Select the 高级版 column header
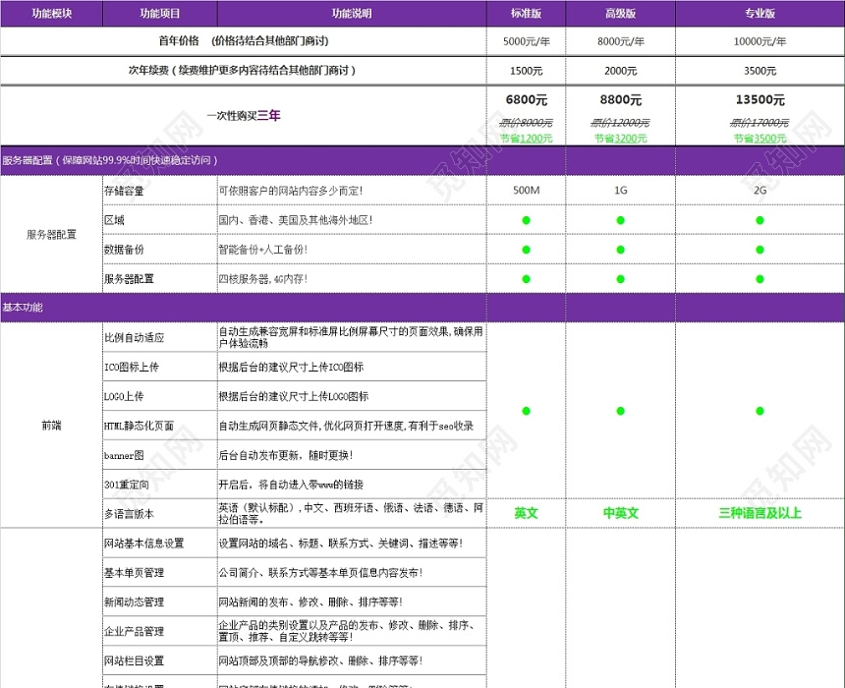The height and width of the screenshot is (688, 845). (x=620, y=14)
